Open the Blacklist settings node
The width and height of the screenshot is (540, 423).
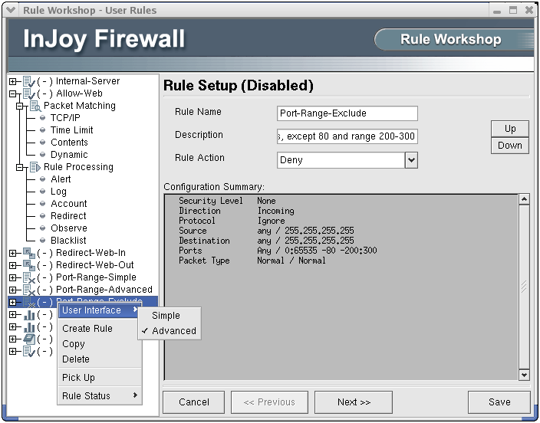[68, 241]
